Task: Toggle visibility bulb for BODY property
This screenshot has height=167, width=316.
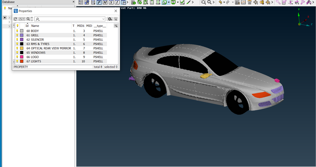Action: point(17,31)
